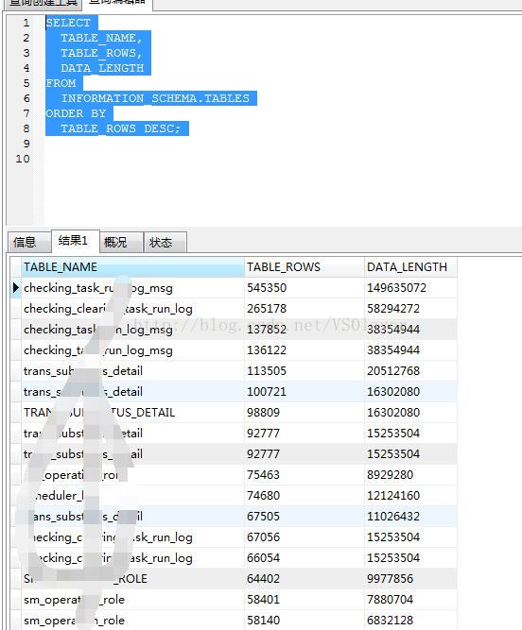
Task: Select the 20512768 cell
Action: [x=410, y=371]
